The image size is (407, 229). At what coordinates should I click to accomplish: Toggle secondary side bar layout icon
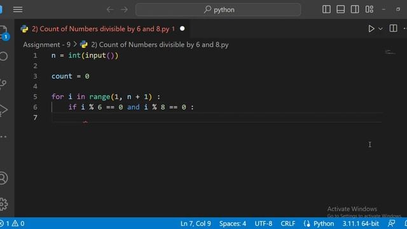pyautogui.click(x=355, y=10)
